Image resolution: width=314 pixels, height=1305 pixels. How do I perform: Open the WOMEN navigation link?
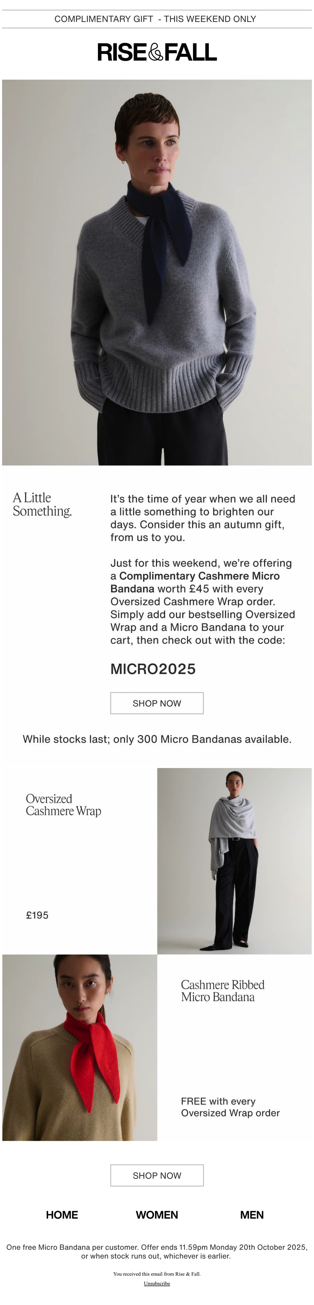[x=157, y=1215]
